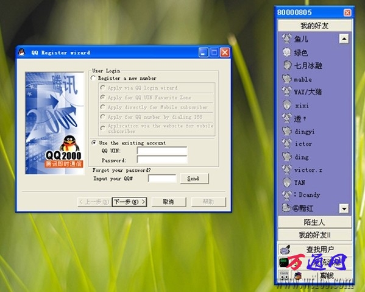Viewport: 365px width, 292px height.
Task: Select friend name victor.z in list
Action: [308, 169]
